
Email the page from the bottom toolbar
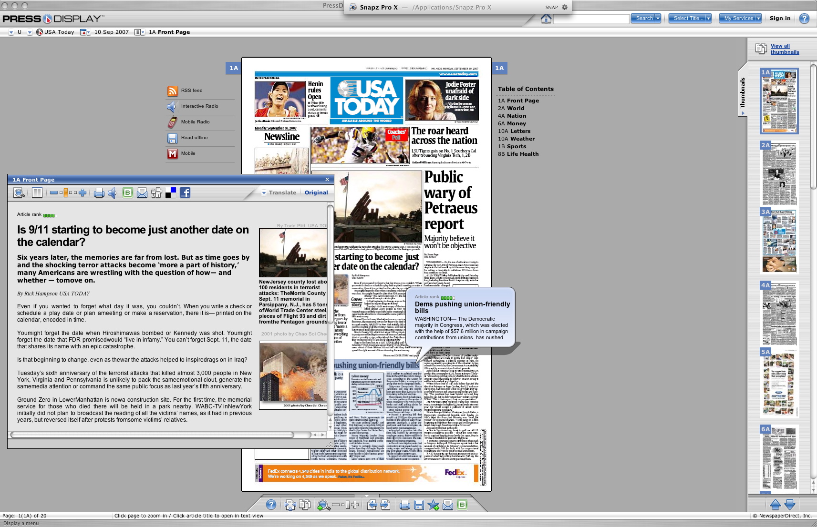[x=448, y=505]
